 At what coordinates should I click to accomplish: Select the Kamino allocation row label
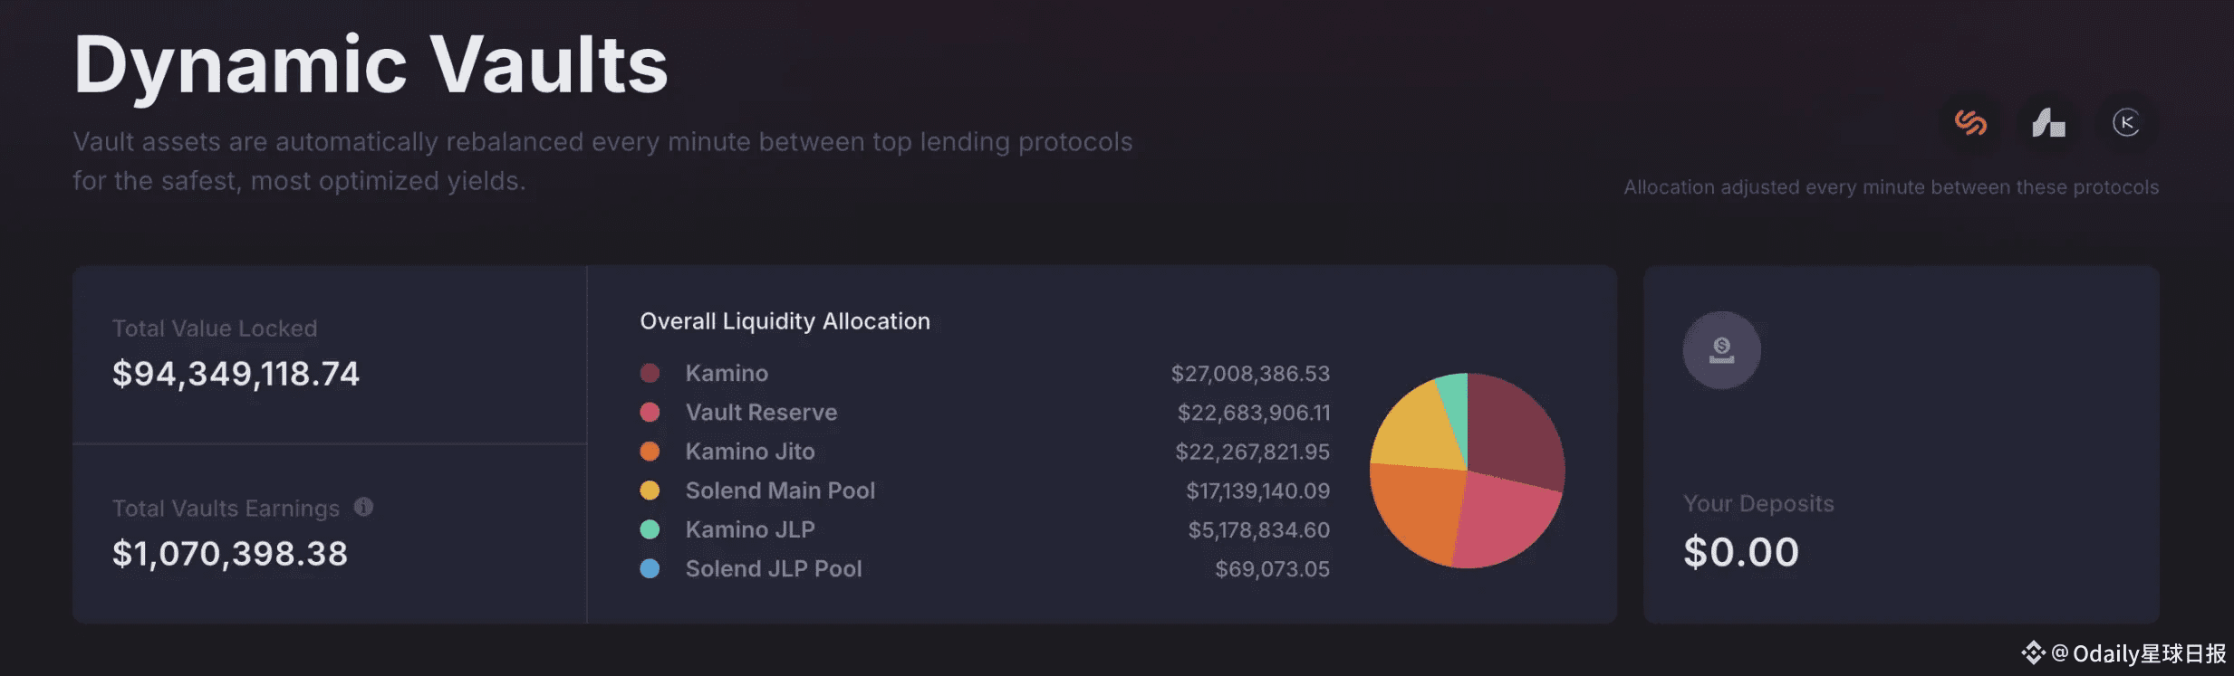[727, 373]
